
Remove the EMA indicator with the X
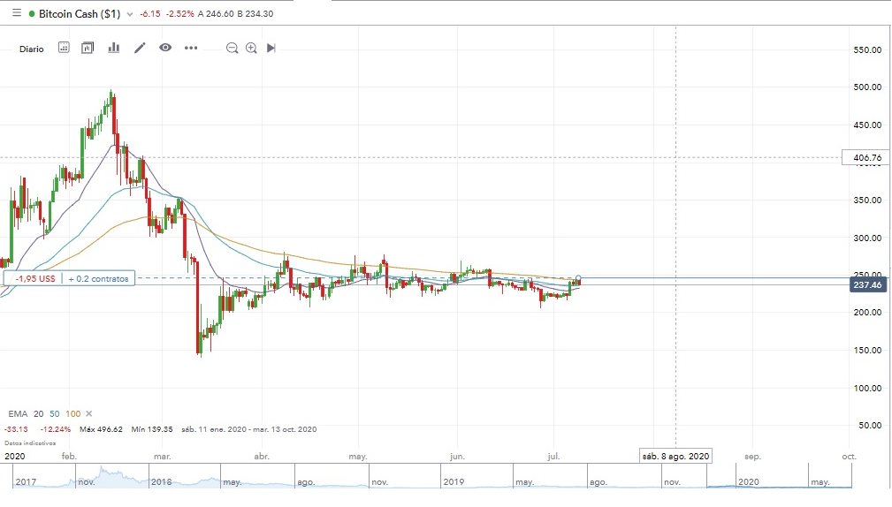point(88,413)
